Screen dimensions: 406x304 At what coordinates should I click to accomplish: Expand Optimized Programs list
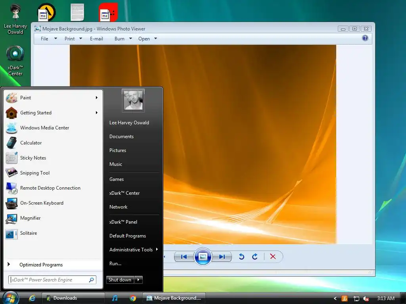pyautogui.click(x=53, y=264)
